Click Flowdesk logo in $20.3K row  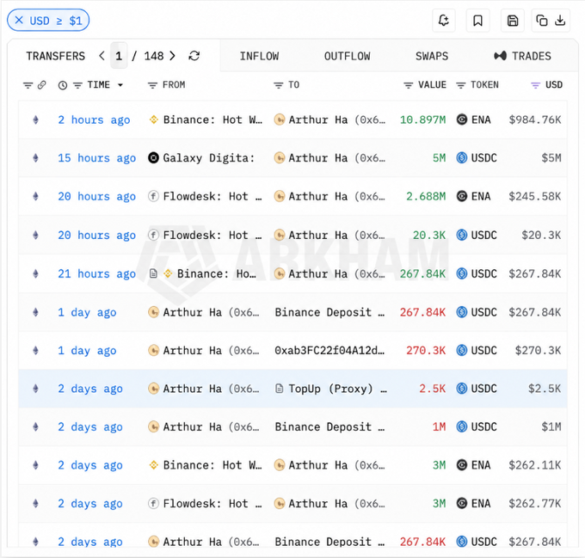click(153, 236)
